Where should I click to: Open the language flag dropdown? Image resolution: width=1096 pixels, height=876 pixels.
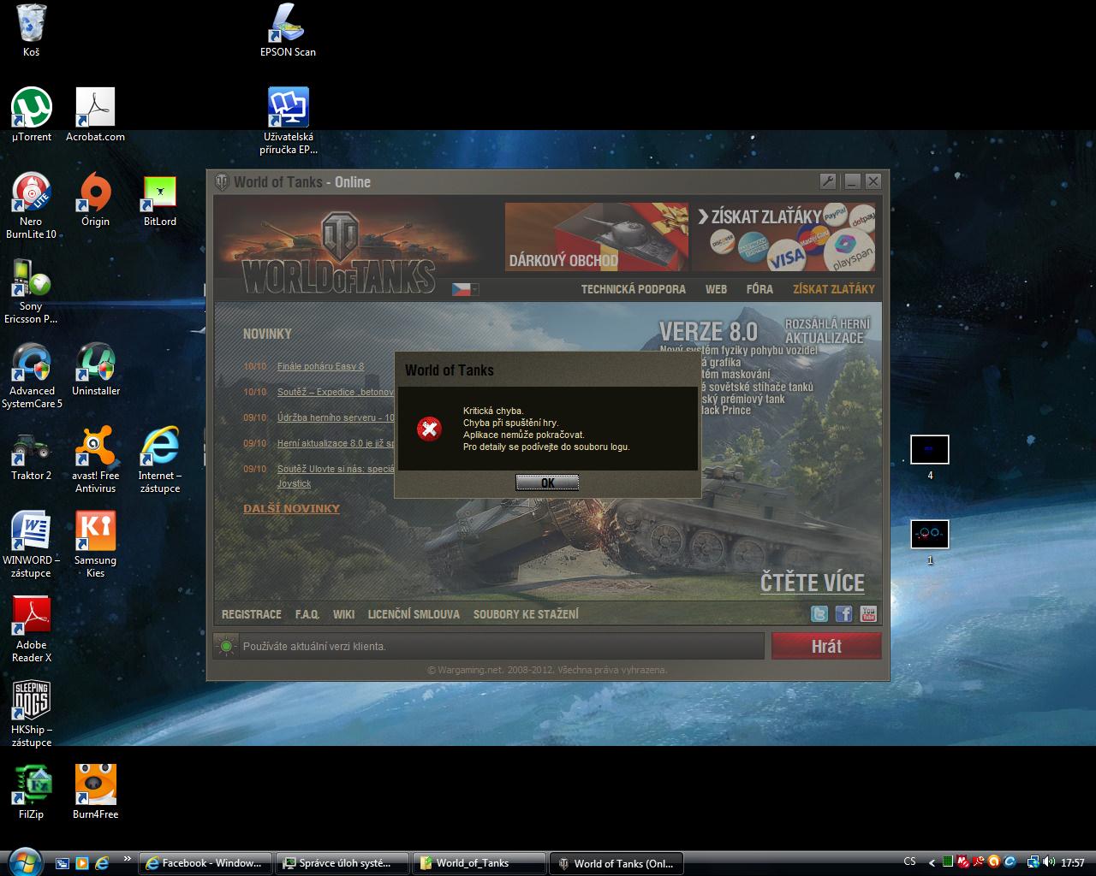[465, 289]
